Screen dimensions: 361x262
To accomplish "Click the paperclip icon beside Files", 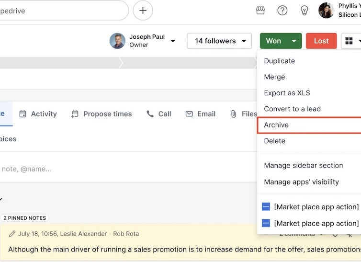I will [234, 114].
